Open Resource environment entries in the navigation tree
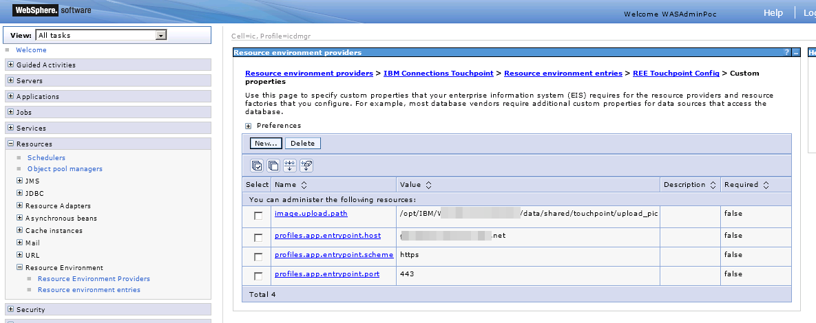 (x=89, y=290)
